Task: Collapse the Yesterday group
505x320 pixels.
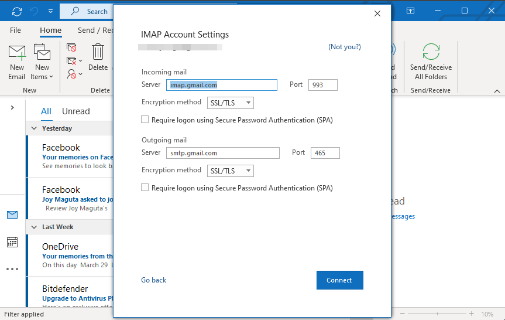Action: (34, 128)
